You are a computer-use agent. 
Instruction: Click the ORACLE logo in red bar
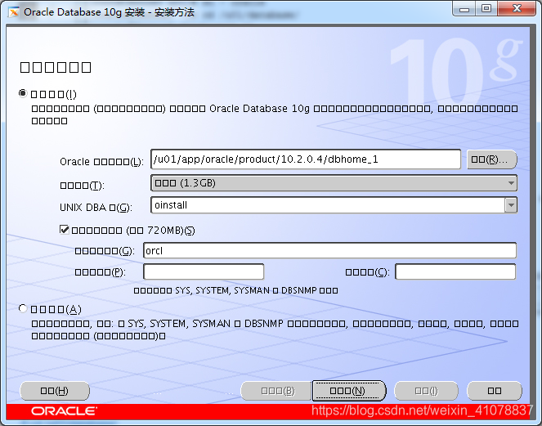pos(65,410)
